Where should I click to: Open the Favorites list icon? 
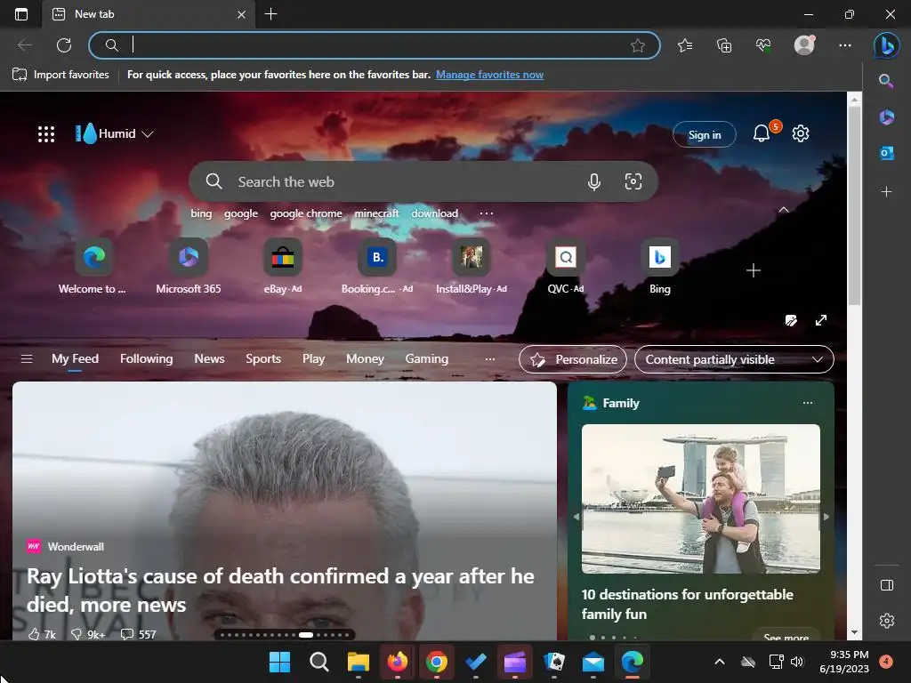pyautogui.click(x=685, y=44)
